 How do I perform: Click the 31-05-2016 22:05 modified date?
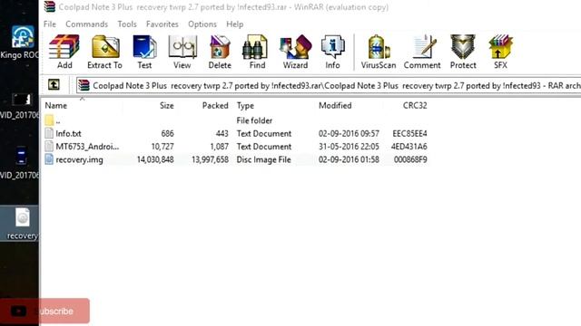349,147
